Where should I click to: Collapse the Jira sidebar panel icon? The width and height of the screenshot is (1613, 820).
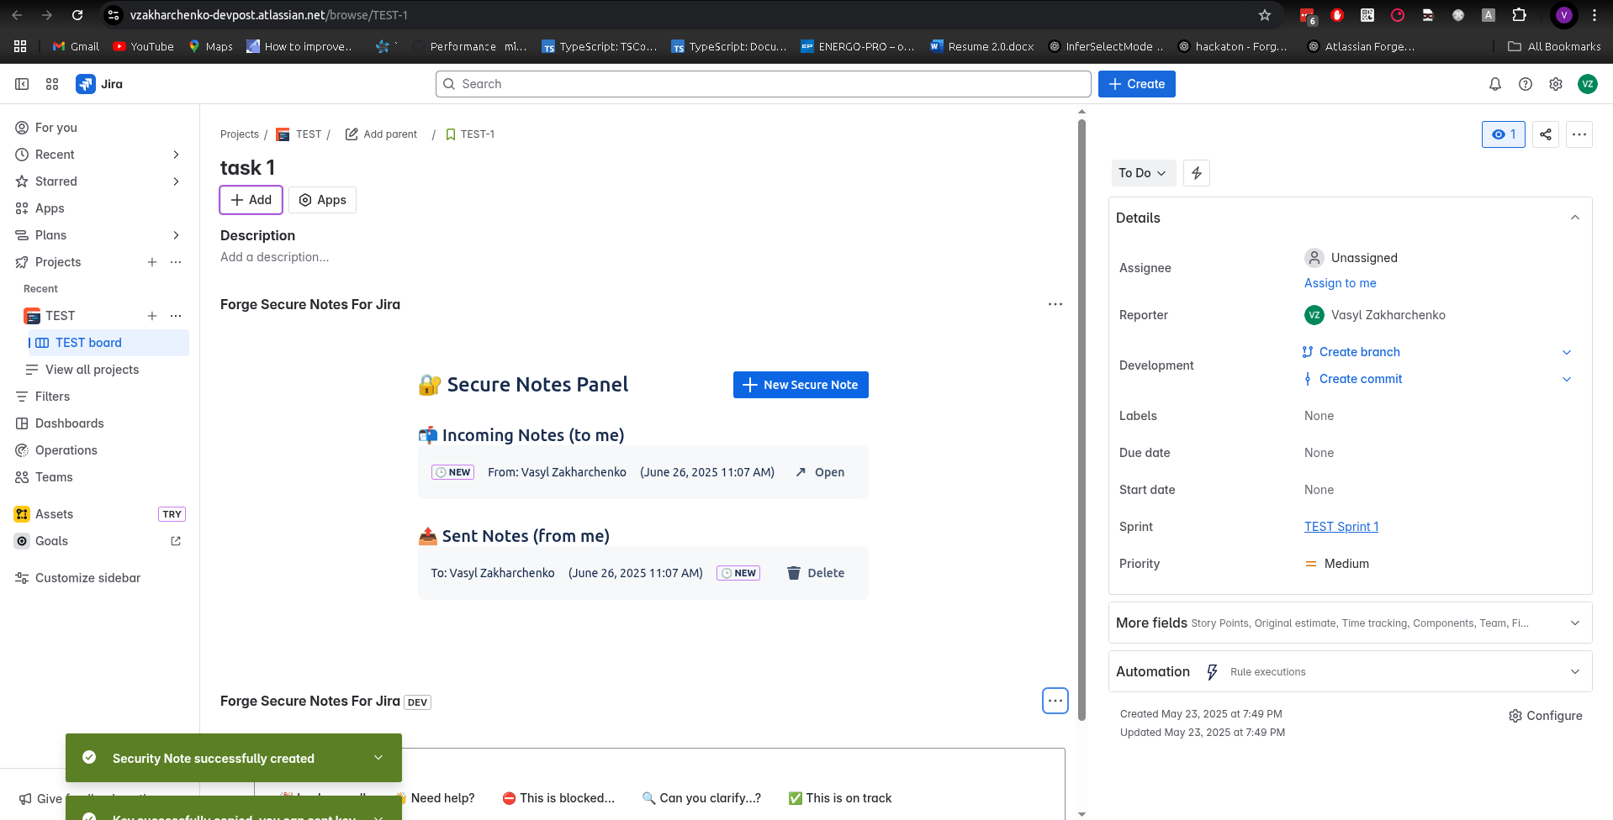(x=22, y=84)
